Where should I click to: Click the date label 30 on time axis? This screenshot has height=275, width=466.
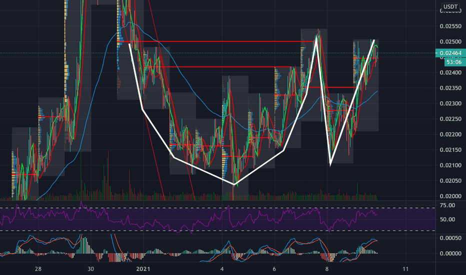(90, 269)
